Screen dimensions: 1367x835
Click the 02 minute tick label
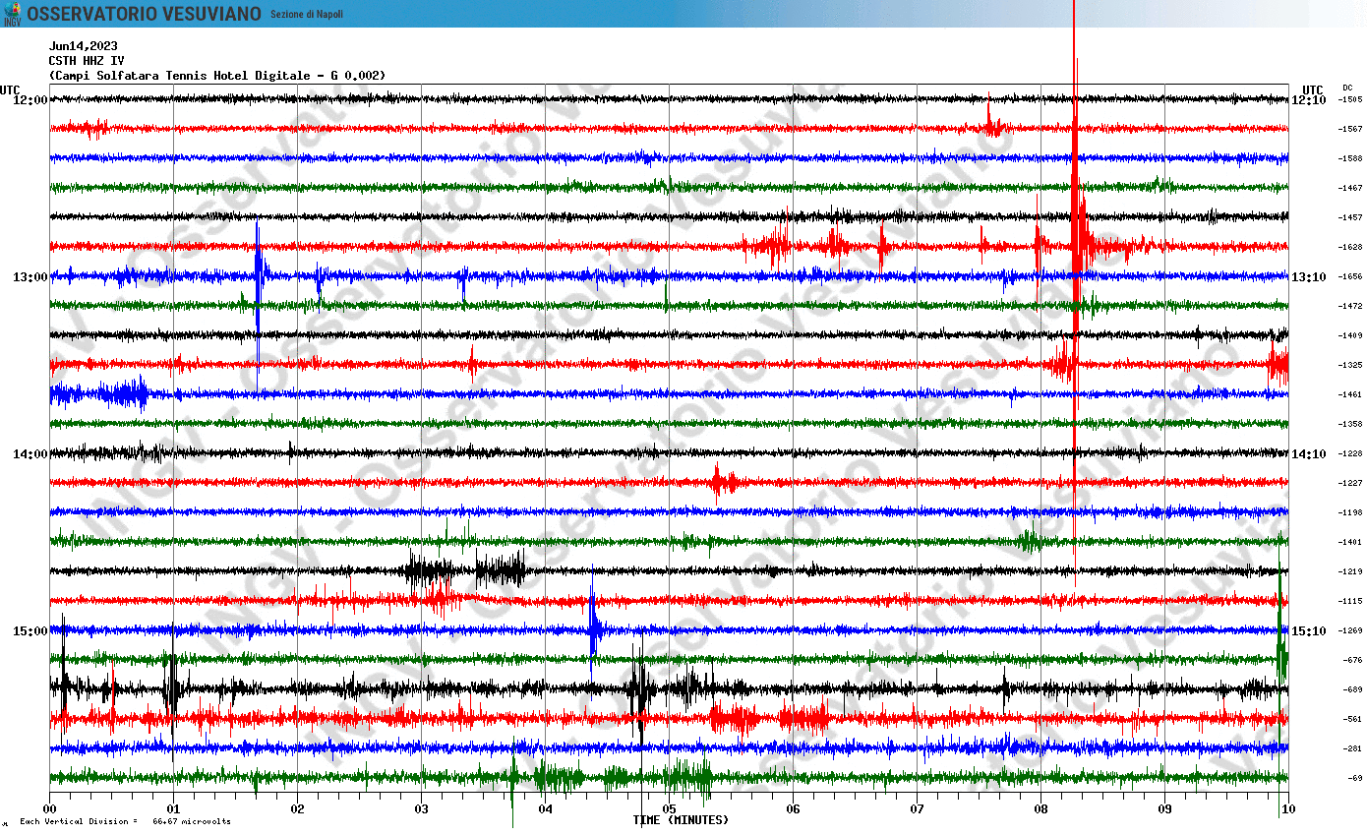pyautogui.click(x=297, y=809)
